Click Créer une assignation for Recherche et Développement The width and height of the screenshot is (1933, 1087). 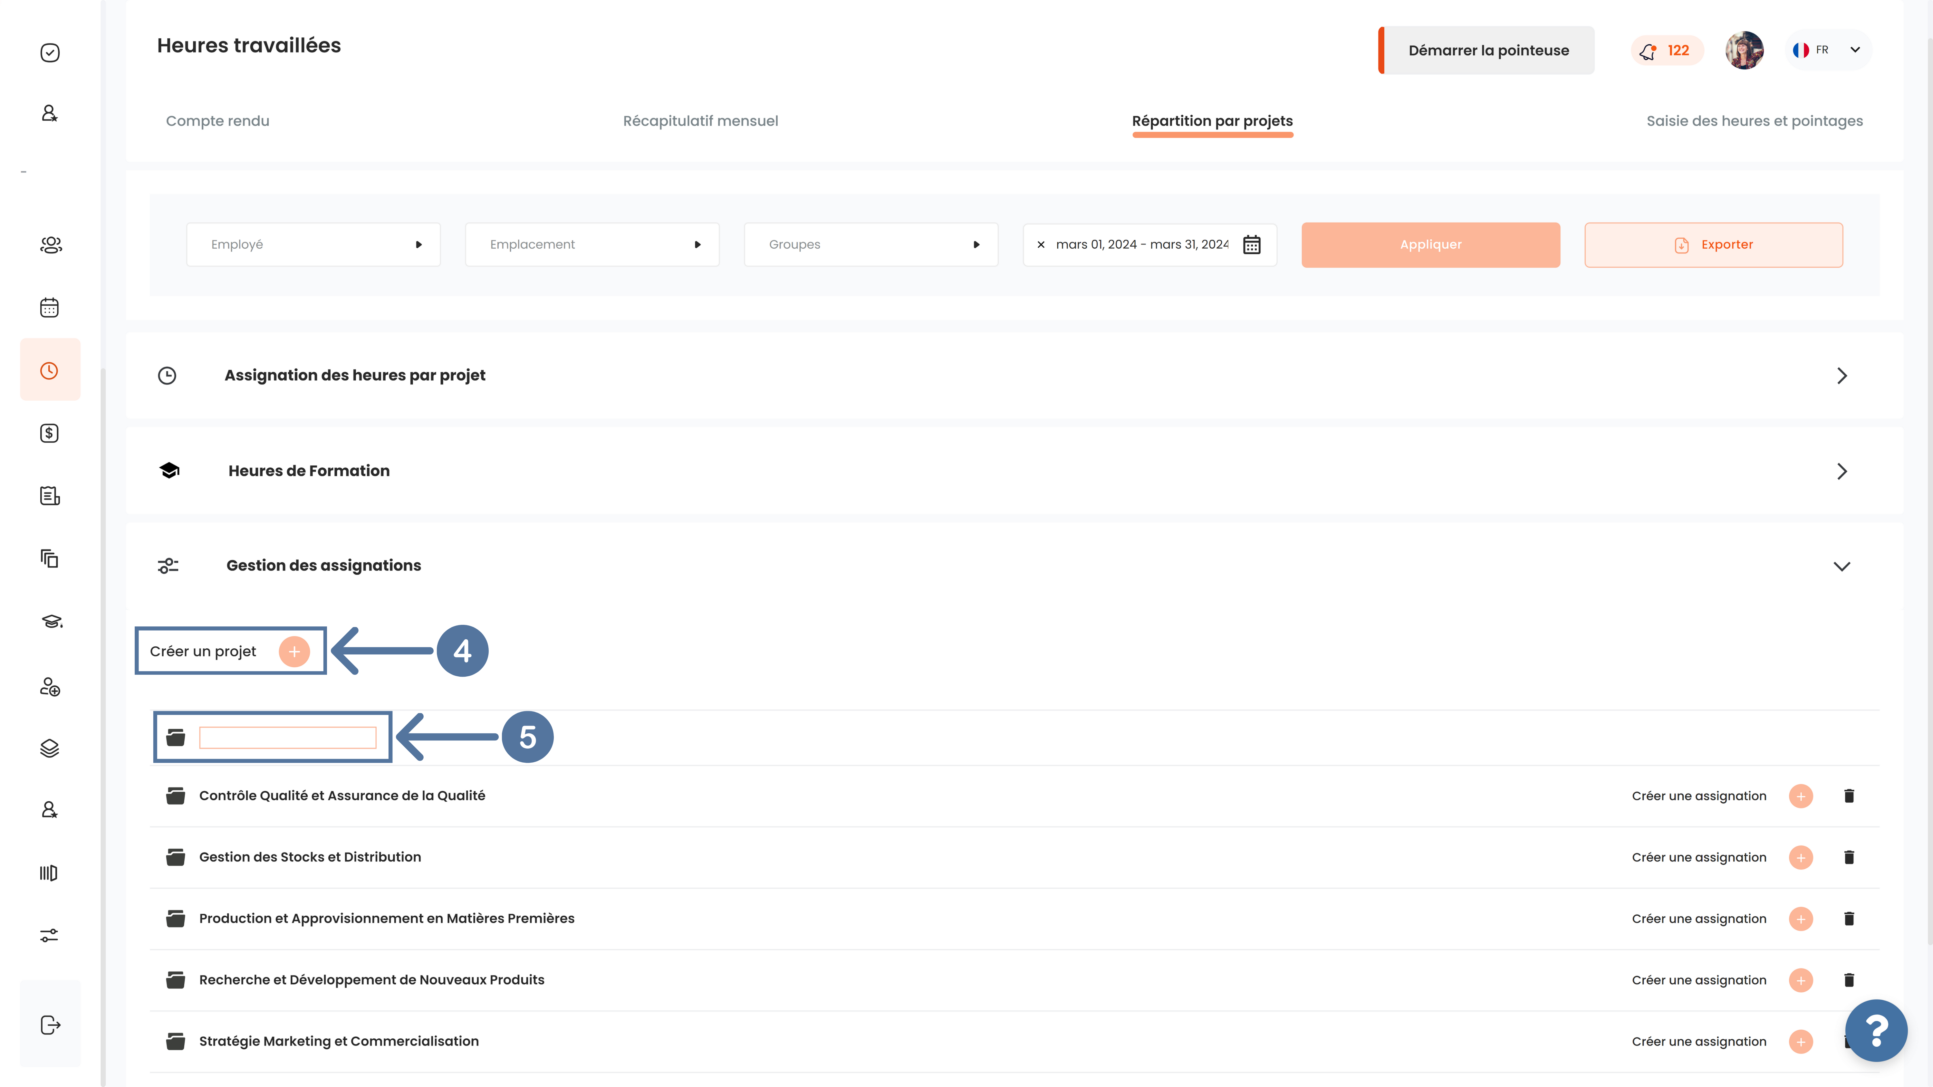pyautogui.click(x=1699, y=980)
